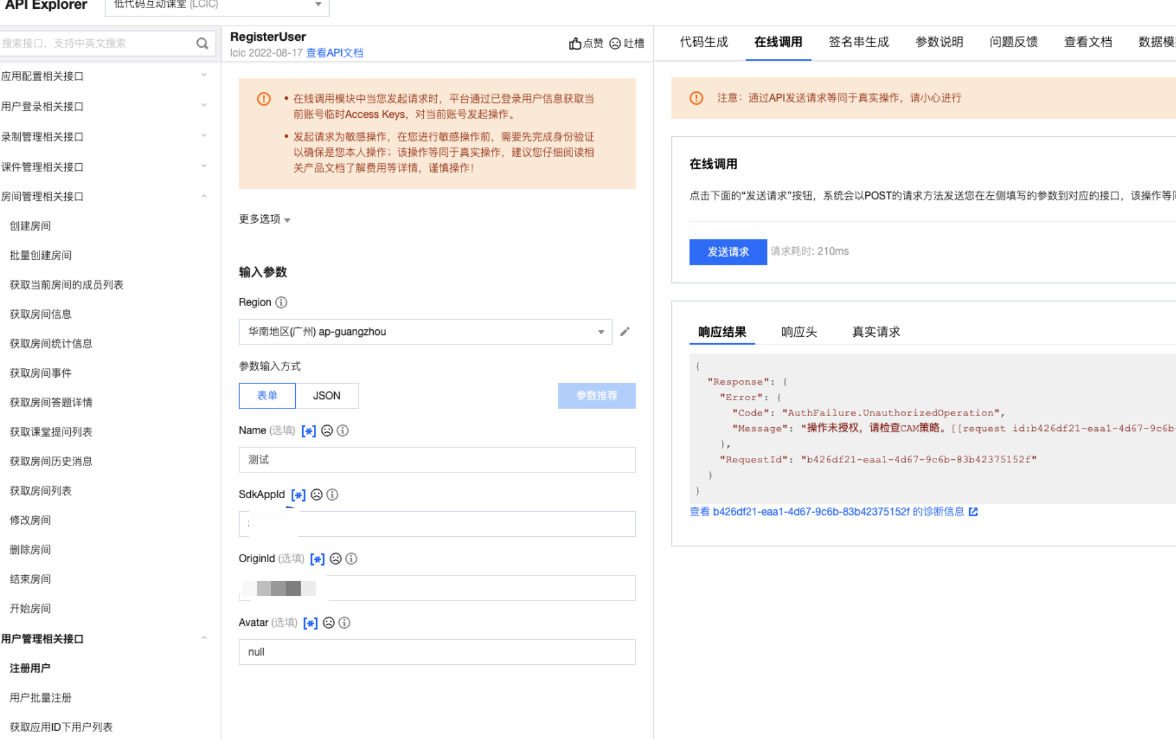Click the info icon next to Avatar
This screenshot has width=1176, height=739.
pos(344,623)
